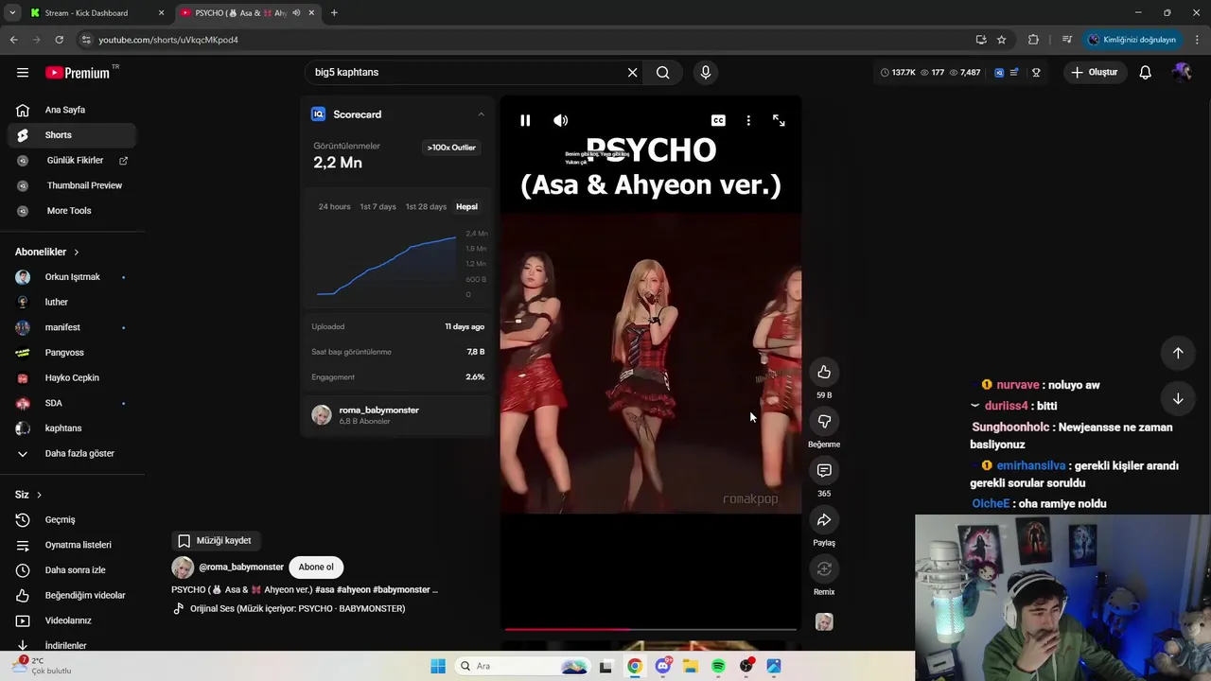Save the music with Müziği kaydet

point(215,540)
